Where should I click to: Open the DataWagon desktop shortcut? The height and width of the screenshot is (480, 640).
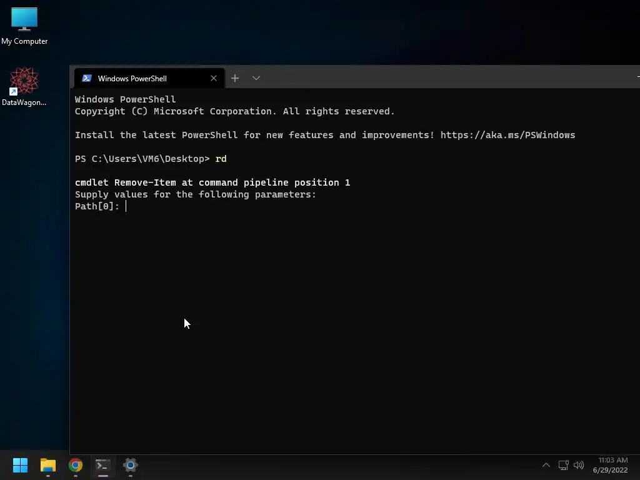tap(24, 86)
